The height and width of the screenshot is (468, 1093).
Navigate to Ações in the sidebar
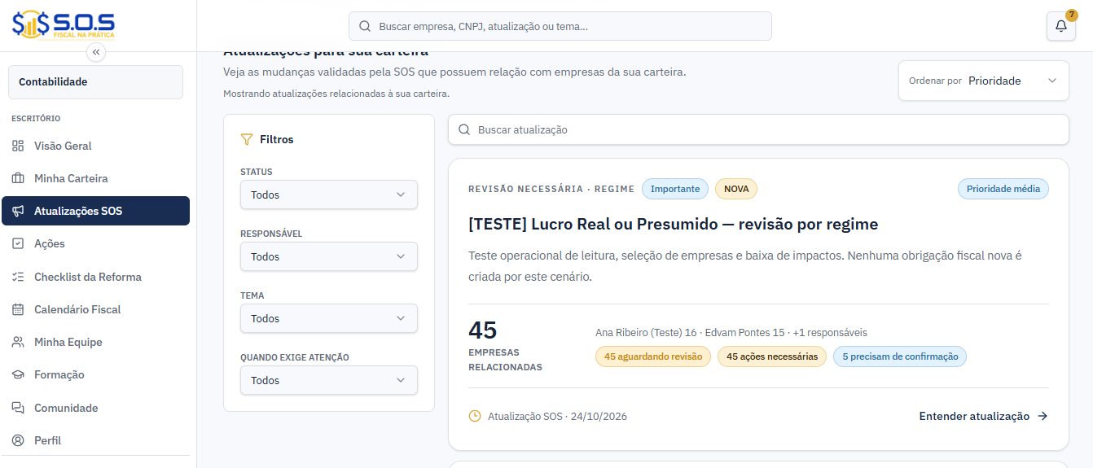coord(95,243)
